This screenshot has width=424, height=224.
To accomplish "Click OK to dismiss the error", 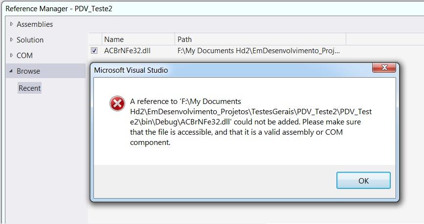I will pos(363,181).
